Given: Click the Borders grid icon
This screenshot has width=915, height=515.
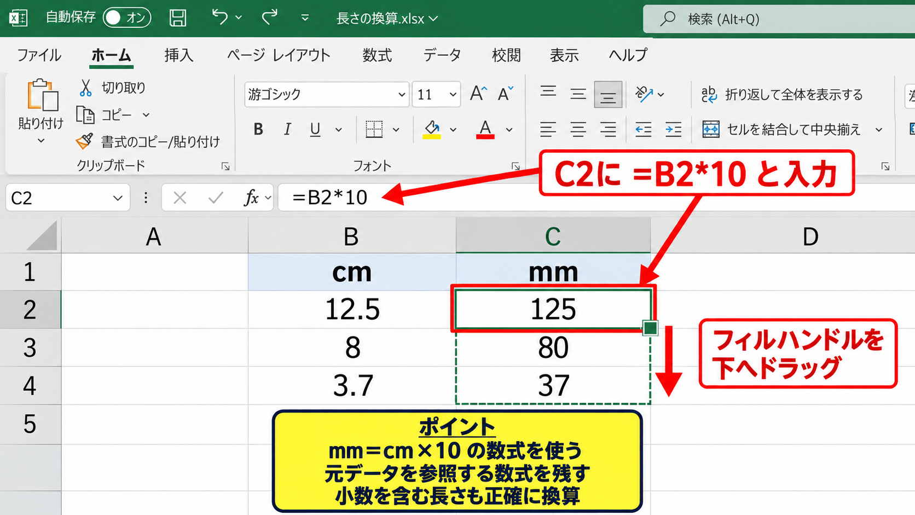Looking at the screenshot, I should (374, 130).
